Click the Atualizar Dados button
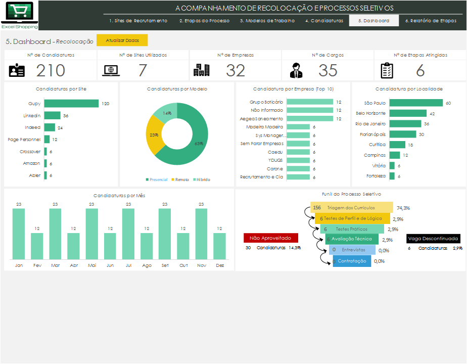 tap(122, 40)
